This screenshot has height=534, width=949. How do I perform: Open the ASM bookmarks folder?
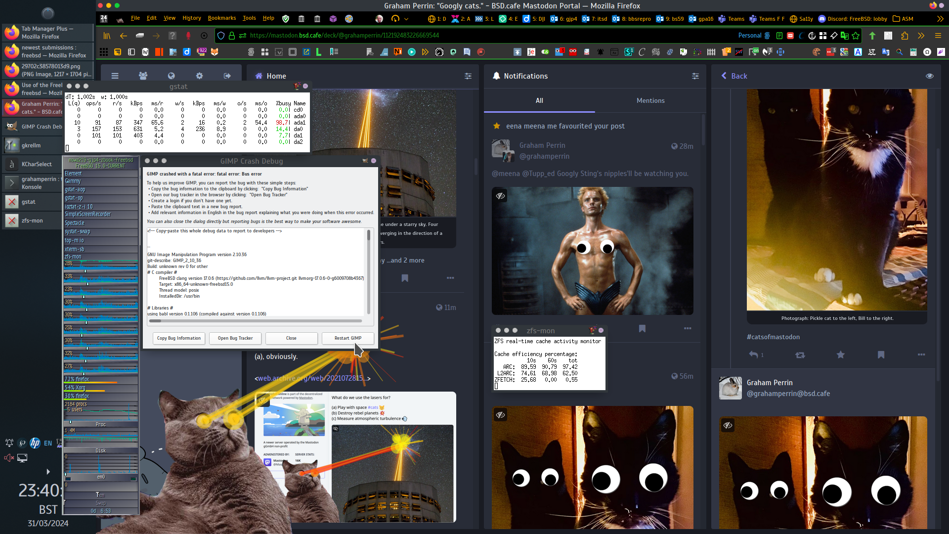903,19
